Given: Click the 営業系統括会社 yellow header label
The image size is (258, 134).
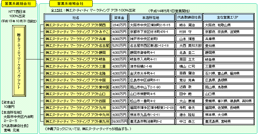Looking at the screenshot, I should (19, 4).
